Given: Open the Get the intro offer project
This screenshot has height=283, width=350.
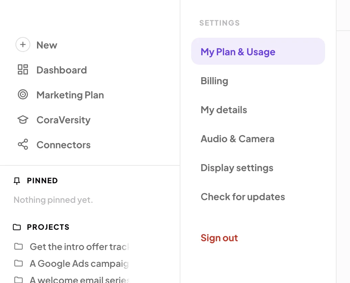Looking at the screenshot, I should point(79,247).
